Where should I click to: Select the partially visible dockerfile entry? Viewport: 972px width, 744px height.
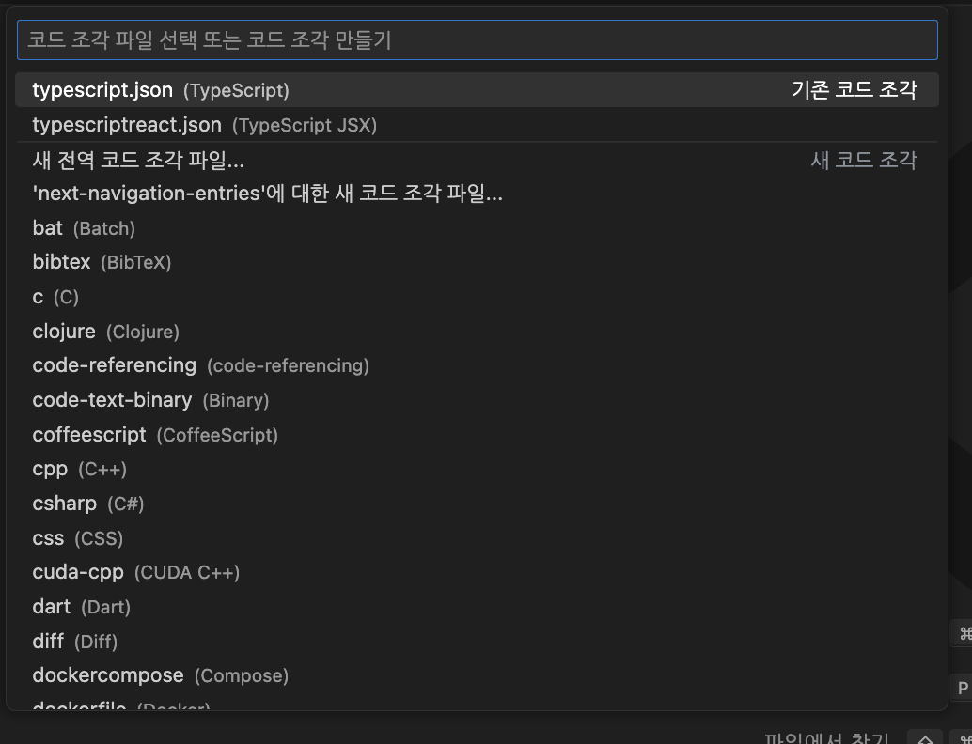click(477, 705)
